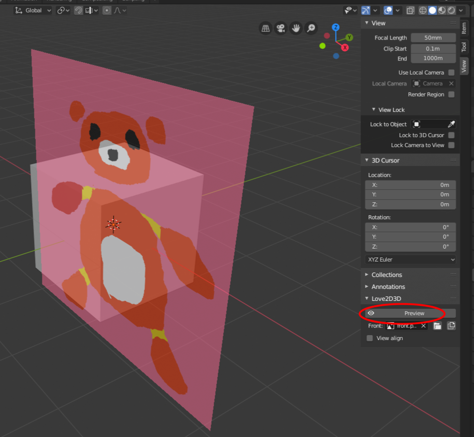
Task: Open the Tool sidebar tab
Action: pyautogui.click(x=464, y=47)
